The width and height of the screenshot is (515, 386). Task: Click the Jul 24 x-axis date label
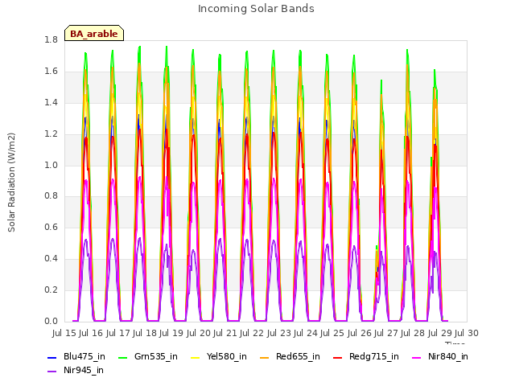coord(306,333)
